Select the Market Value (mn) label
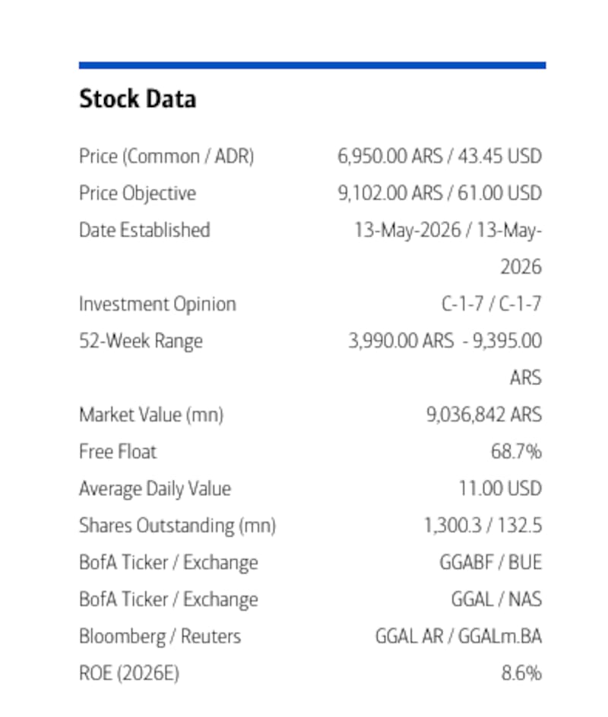Screen dimensions: 608x717 pos(151,415)
